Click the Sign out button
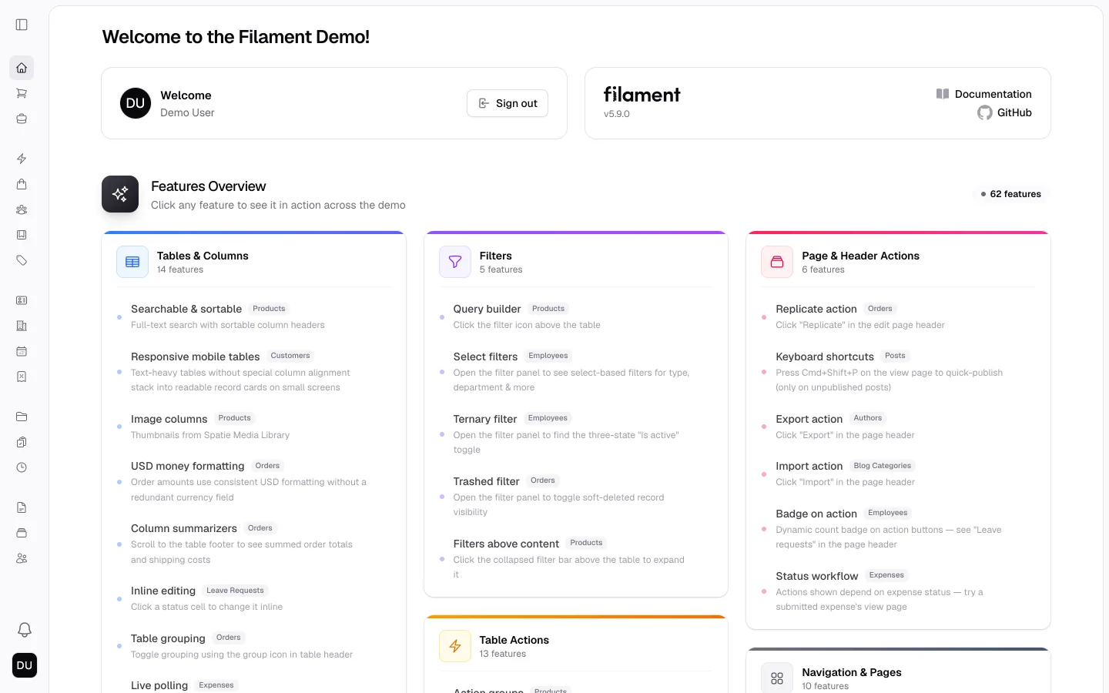The width and height of the screenshot is (1109, 693). click(x=508, y=103)
